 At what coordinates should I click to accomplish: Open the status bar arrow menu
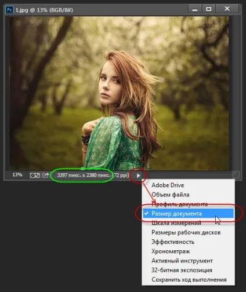[x=138, y=176]
